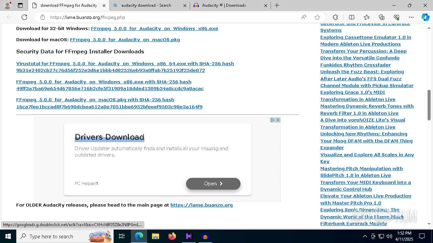Open the purple app in taskbar
Viewport: 433px width, 243px height.
pos(189,236)
